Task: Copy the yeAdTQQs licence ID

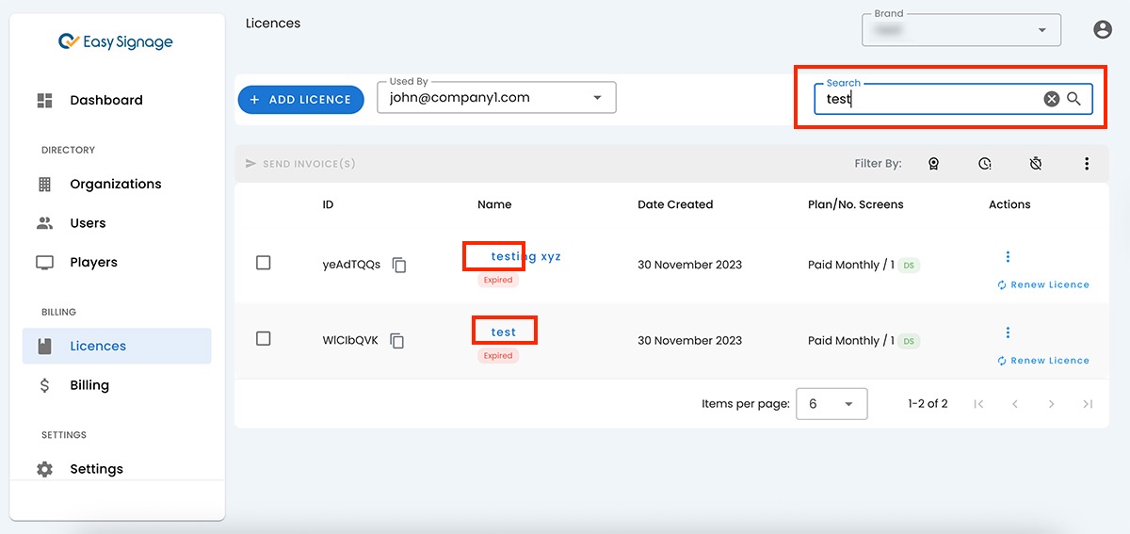Action: coord(399,265)
